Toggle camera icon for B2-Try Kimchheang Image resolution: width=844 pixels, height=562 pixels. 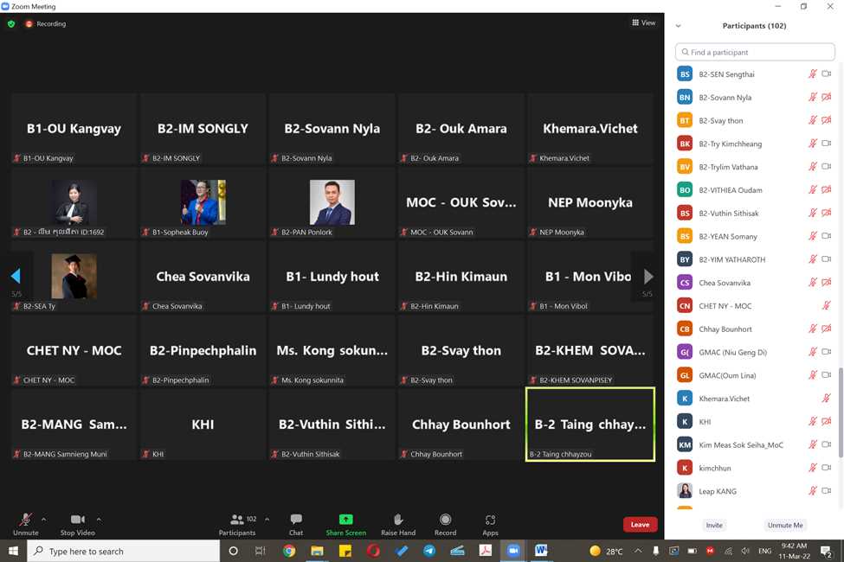[x=826, y=144]
